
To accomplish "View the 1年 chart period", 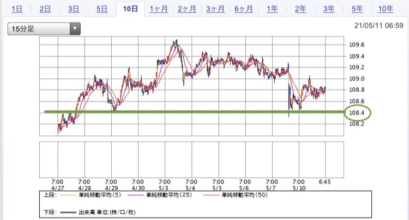I will click(272, 9).
